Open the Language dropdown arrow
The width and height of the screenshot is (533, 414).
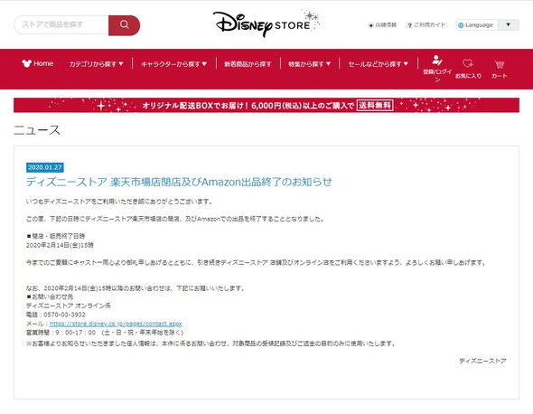pos(509,24)
